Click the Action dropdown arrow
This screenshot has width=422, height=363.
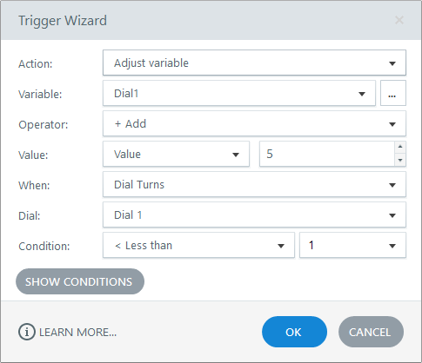(392, 63)
